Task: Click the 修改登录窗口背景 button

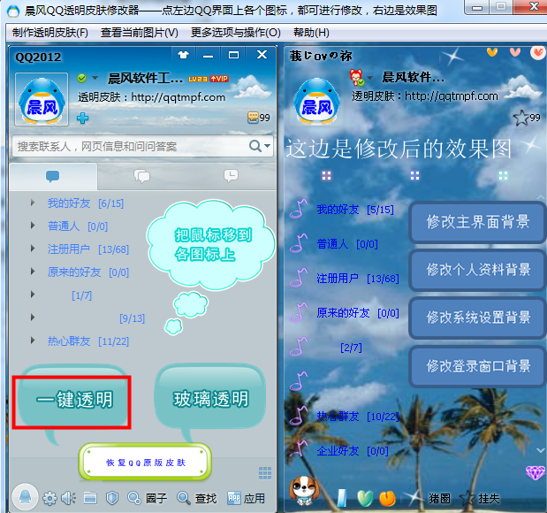Action: click(x=477, y=366)
